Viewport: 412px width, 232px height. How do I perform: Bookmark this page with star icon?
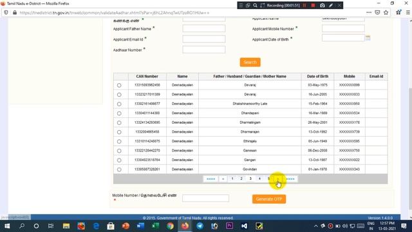pyautogui.click(x=386, y=12)
